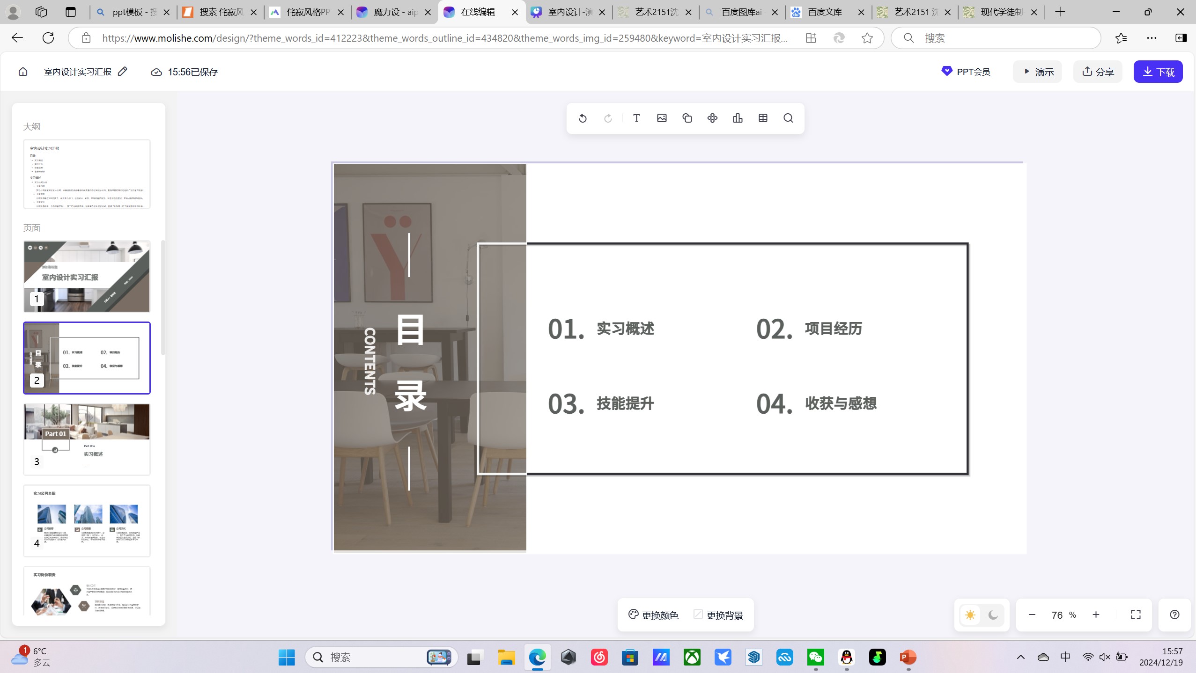Image resolution: width=1196 pixels, height=673 pixels.
Task: Switch to 百度文库 browser tab
Action: [x=826, y=12]
